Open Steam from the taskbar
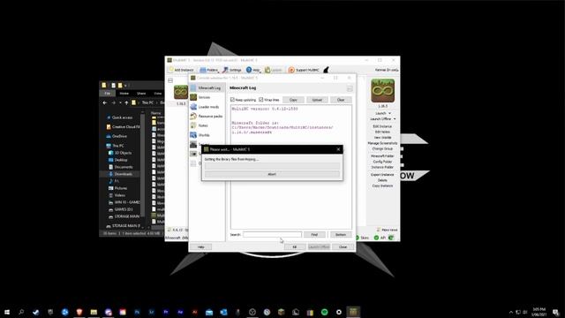Viewport: 565px width, 318px height. pyautogui.click(x=35, y=312)
